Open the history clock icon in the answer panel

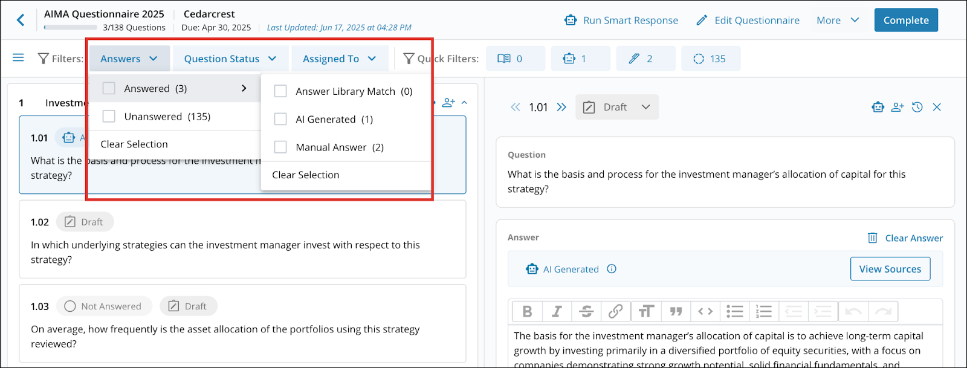point(917,107)
